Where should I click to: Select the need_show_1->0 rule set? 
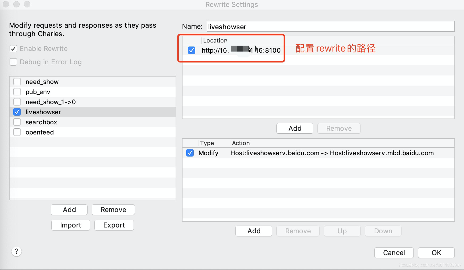(93, 102)
